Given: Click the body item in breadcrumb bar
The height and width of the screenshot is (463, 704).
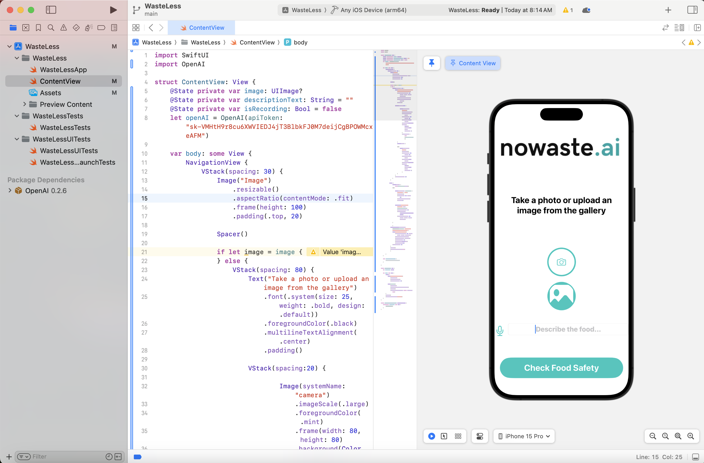Looking at the screenshot, I should pyautogui.click(x=300, y=42).
